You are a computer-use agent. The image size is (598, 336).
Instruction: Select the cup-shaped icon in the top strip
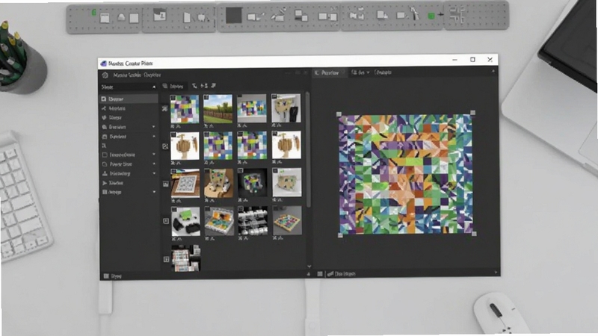201,17
